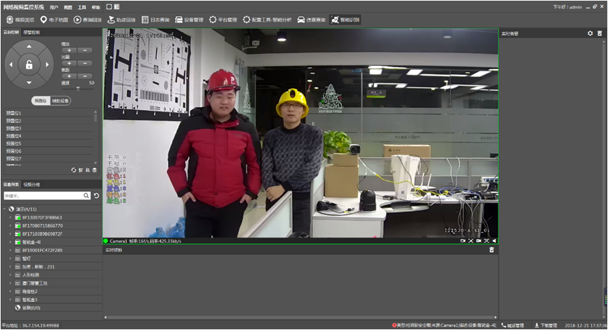Open the video browse (视频浏览) module
Screen dimensions: 608x330
click(x=20, y=20)
